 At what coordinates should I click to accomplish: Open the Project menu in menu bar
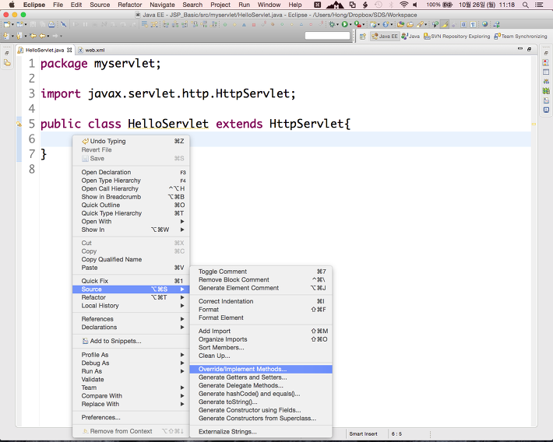point(220,5)
